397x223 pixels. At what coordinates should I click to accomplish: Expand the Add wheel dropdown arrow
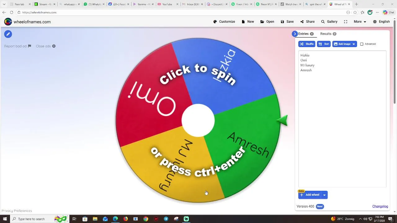click(324, 195)
